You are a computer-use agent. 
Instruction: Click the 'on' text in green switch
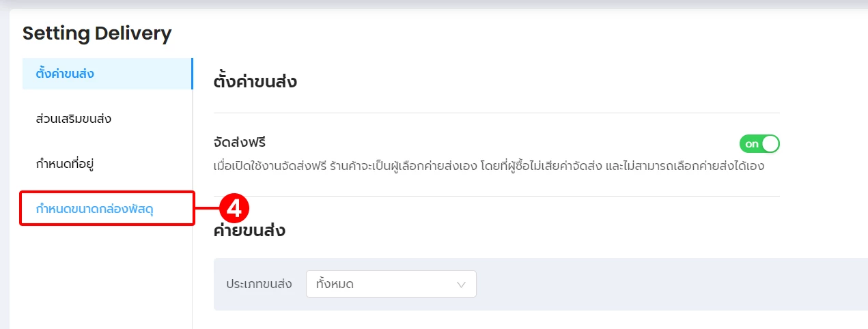751,144
